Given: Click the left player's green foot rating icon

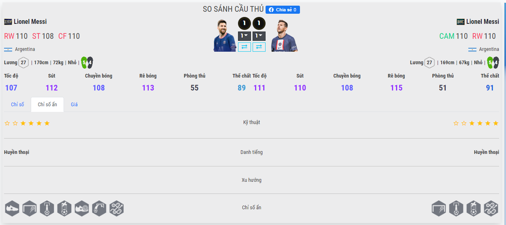Looking at the screenshot, I should 84,63.
